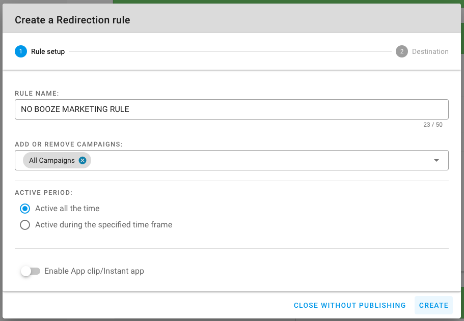Click the 'specified time frame' option label text
This screenshot has width=464, height=321.
tap(103, 225)
